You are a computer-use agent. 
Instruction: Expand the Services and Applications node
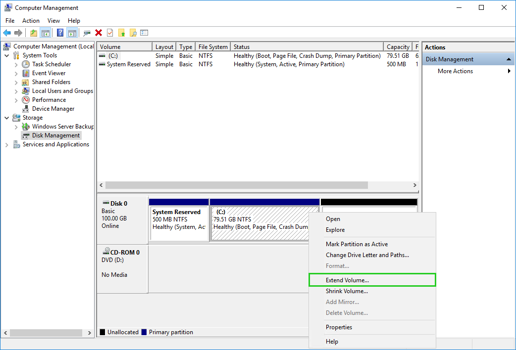tap(7, 144)
